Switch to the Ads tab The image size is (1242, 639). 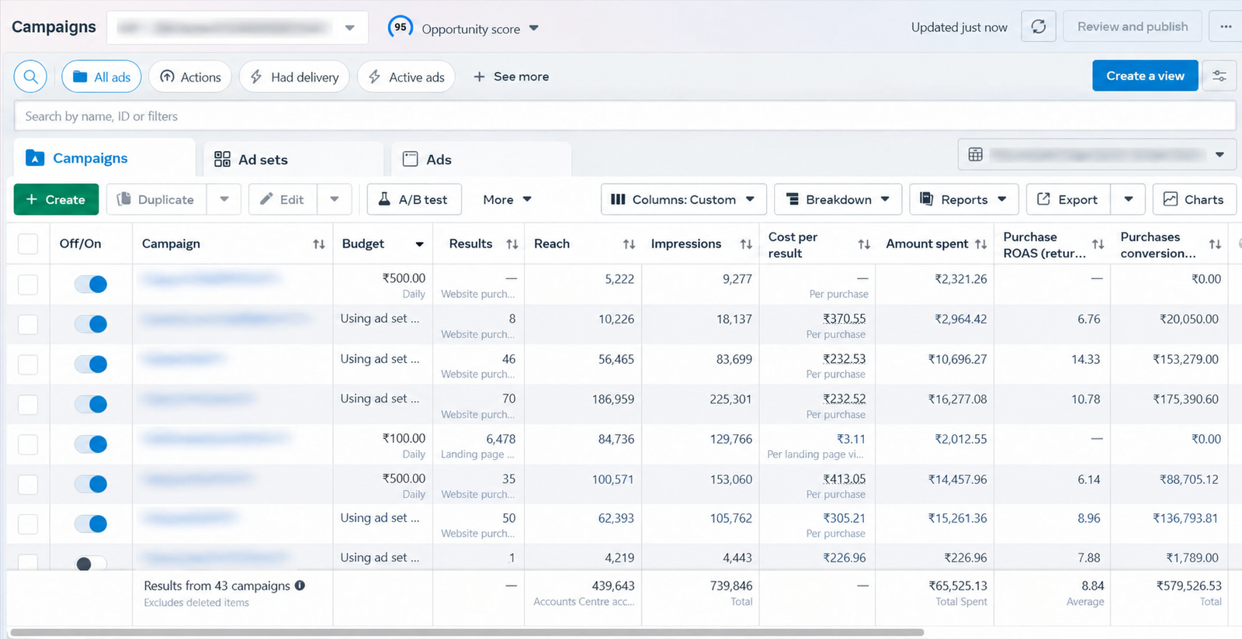pos(481,159)
